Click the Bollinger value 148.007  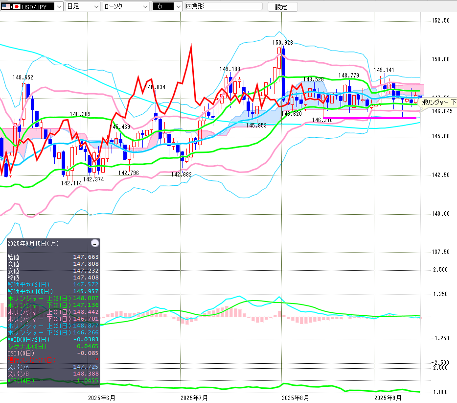pyautogui.click(x=86, y=298)
